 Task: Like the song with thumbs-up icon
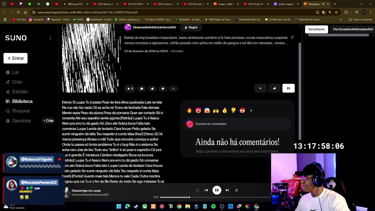click(152, 89)
